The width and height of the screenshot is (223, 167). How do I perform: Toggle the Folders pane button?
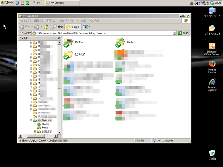[x=73, y=27]
